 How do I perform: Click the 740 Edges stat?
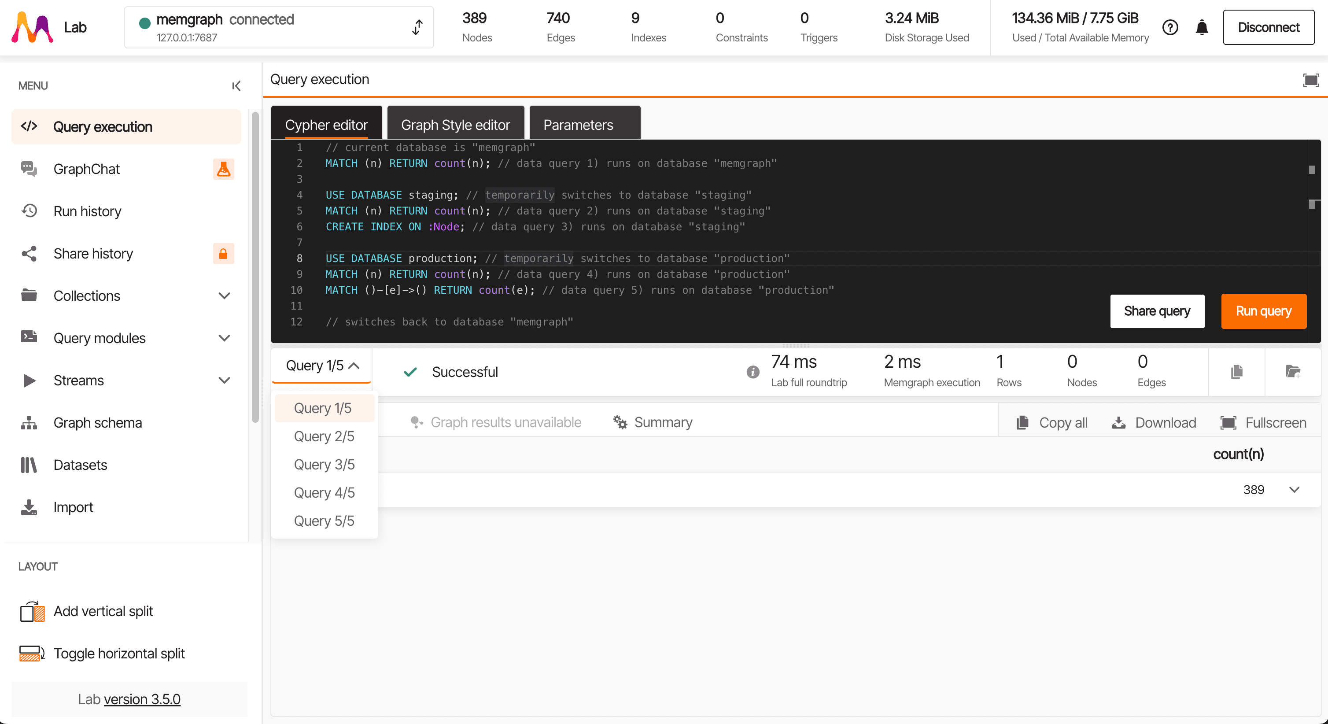[x=561, y=27]
